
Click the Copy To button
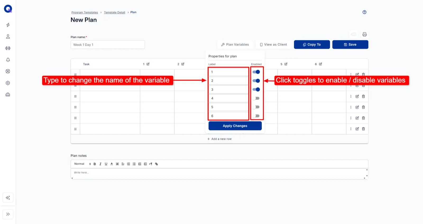(312, 45)
